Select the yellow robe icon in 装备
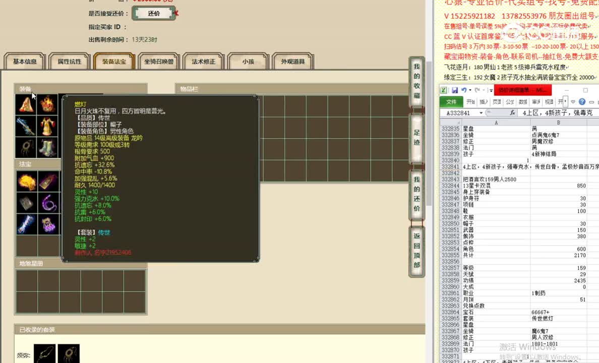 coord(47,126)
